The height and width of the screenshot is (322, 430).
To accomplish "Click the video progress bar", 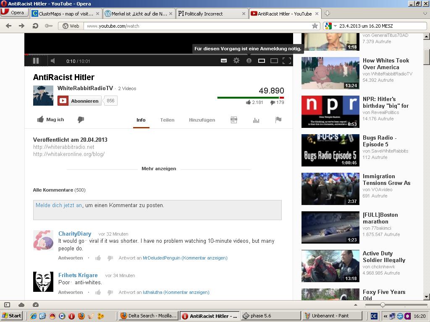I will click(158, 55).
